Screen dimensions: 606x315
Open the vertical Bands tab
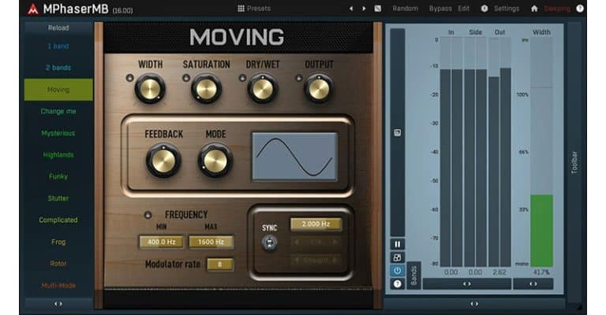[x=413, y=276]
